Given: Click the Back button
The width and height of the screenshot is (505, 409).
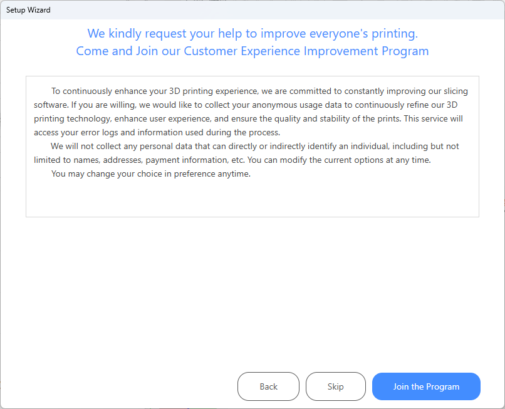Looking at the screenshot, I should [268, 386].
